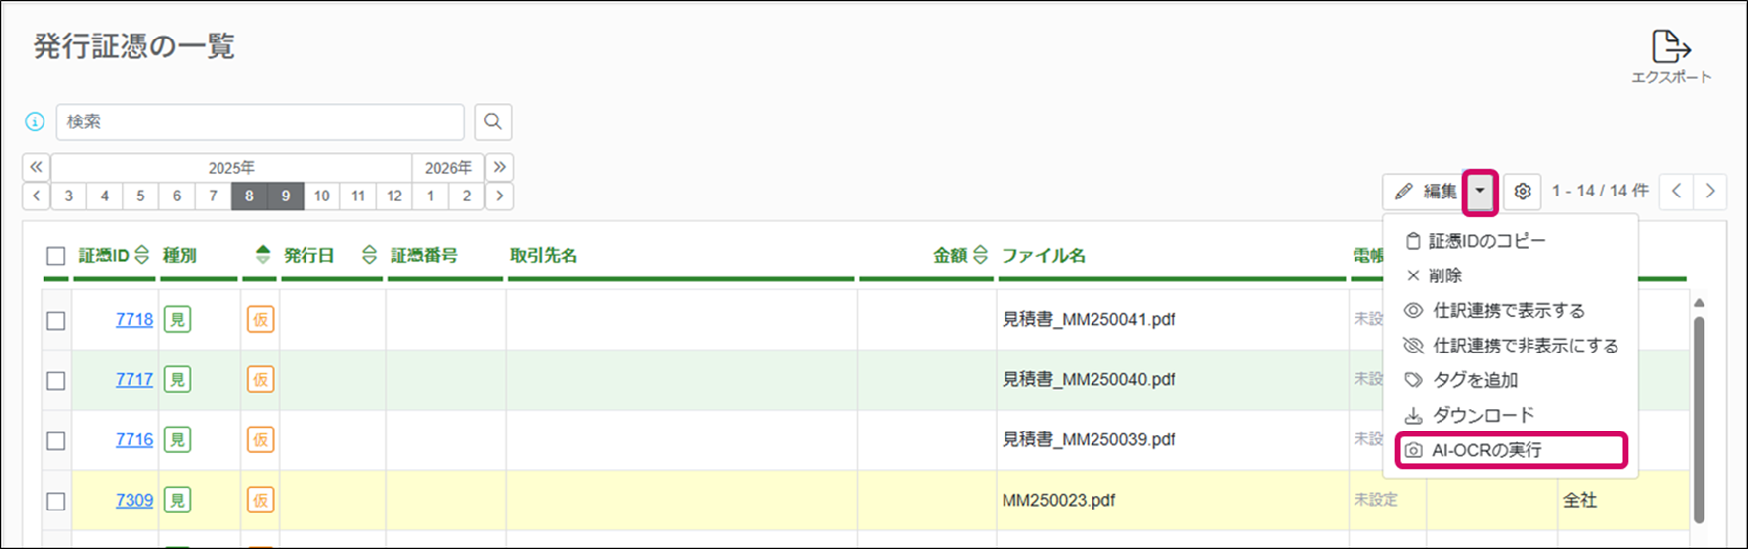Viewport: 1748px width, 549px height.
Task: Jump back with double-left year arrow
Action: [36, 167]
